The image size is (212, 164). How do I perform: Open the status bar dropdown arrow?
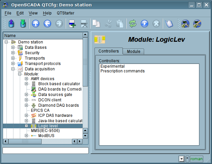click(x=181, y=159)
